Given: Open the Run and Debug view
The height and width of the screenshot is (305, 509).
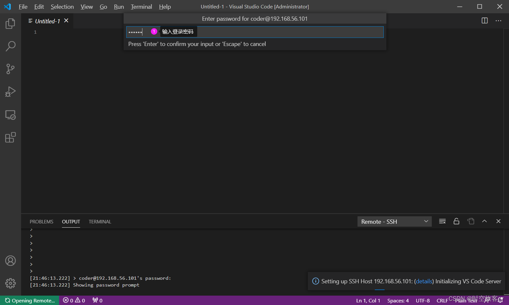Looking at the screenshot, I should [x=10, y=92].
